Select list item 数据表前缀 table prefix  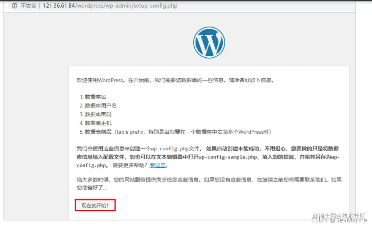point(178,132)
